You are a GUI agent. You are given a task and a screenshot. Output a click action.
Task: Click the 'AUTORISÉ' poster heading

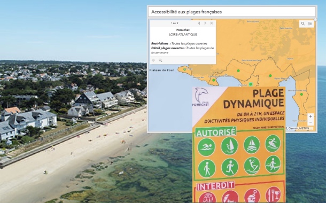coord(216,132)
